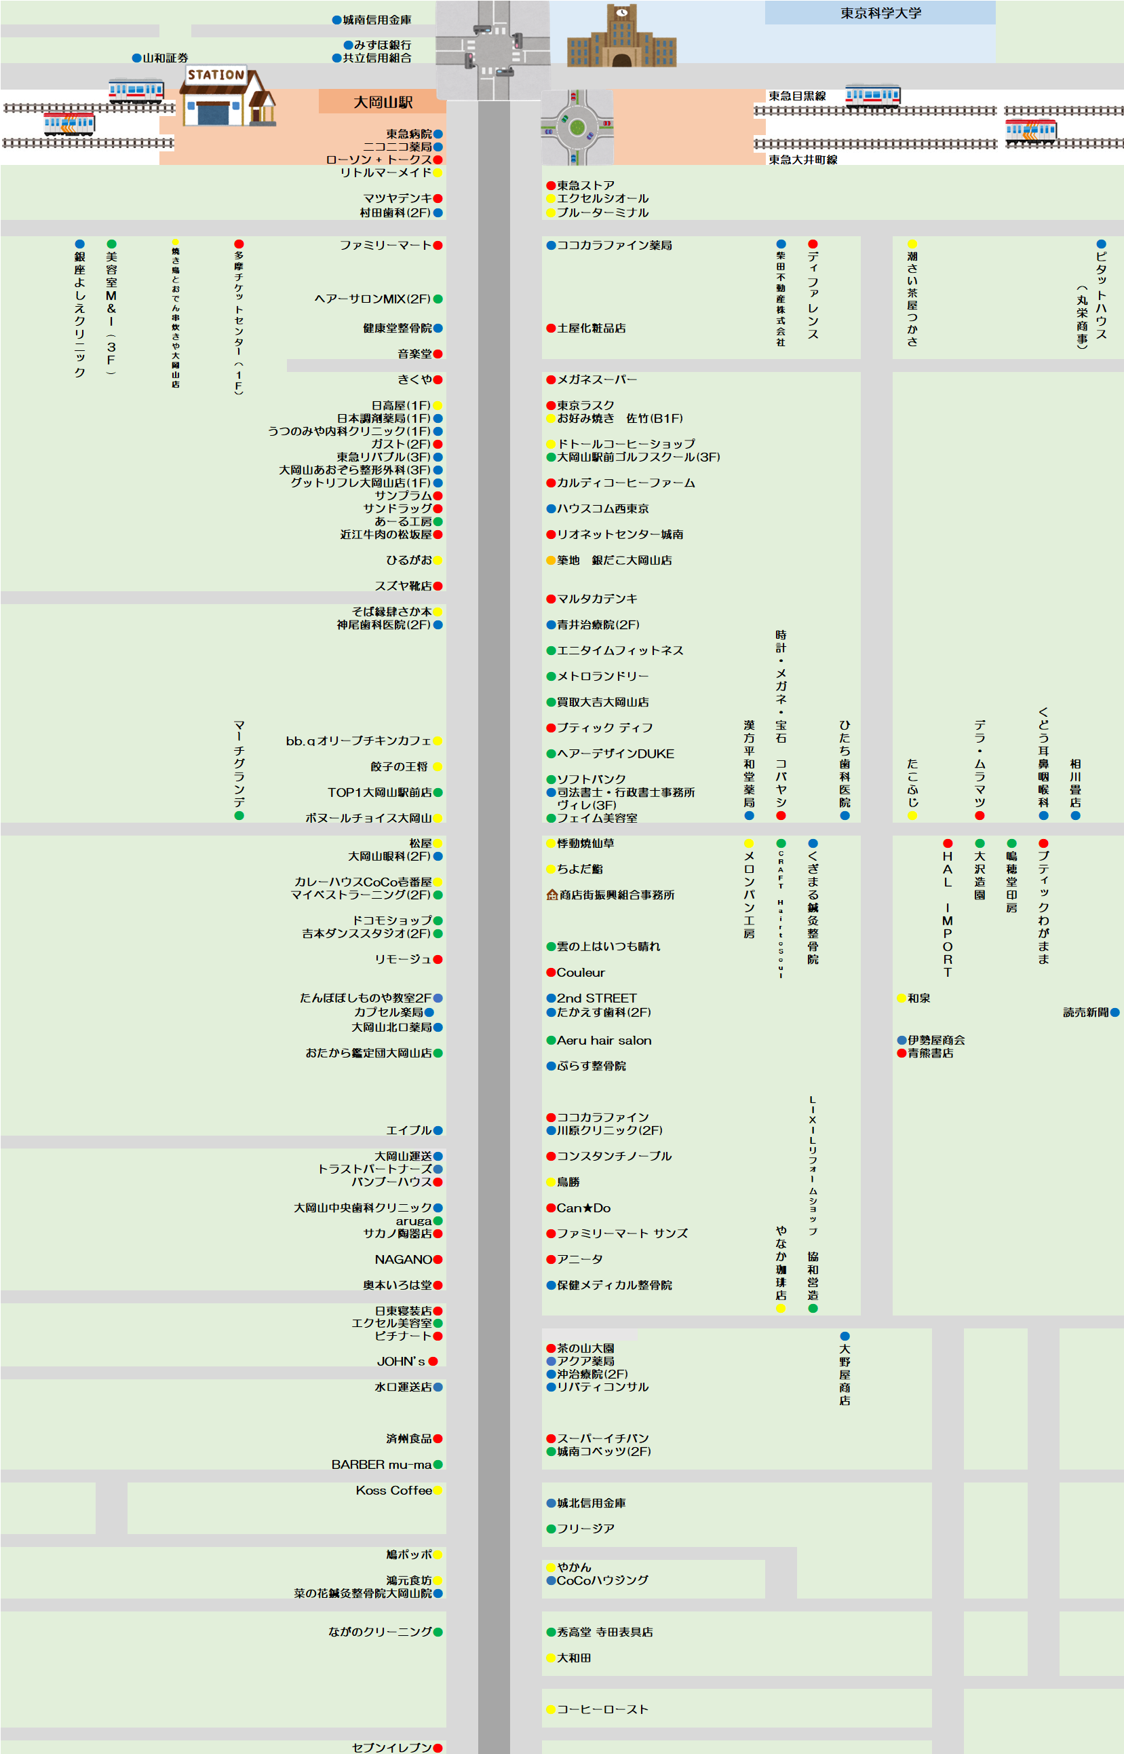
Task: Click the 東急病院 label
Action: [409, 134]
